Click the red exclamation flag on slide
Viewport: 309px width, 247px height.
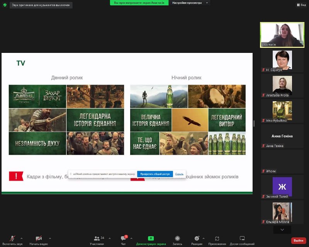tap(16, 176)
